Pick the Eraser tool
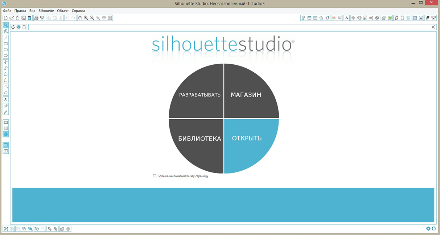Screen dimensions: 440x235 [6, 106]
